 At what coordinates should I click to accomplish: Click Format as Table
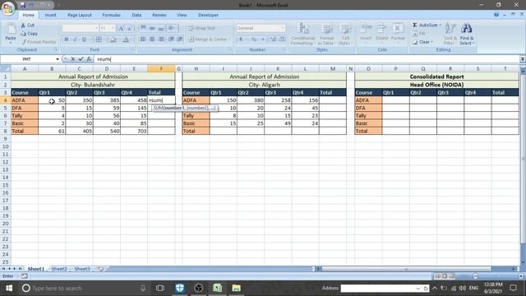click(326, 34)
